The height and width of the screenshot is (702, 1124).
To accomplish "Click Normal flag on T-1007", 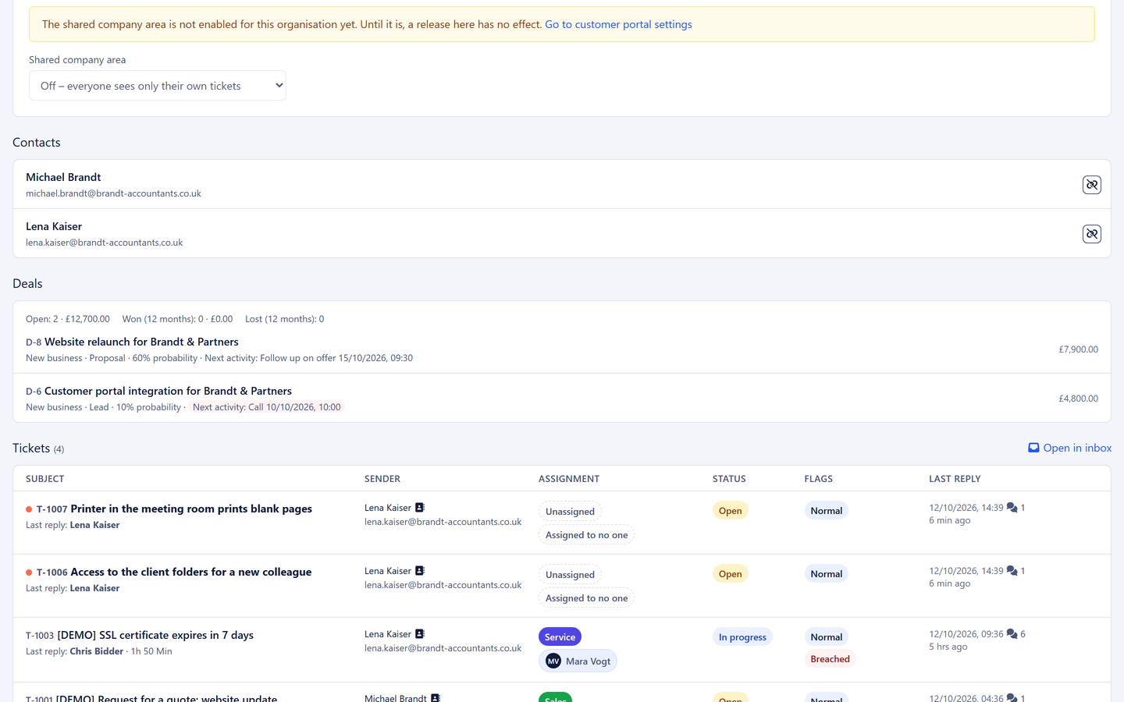I will pos(826,510).
